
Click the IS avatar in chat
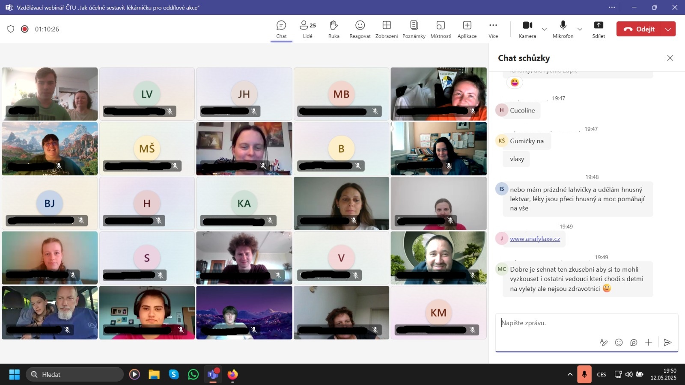(x=502, y=189)
